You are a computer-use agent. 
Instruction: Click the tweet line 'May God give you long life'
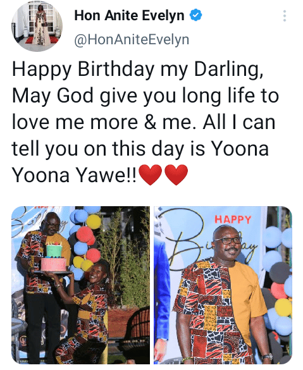(145, 96)
